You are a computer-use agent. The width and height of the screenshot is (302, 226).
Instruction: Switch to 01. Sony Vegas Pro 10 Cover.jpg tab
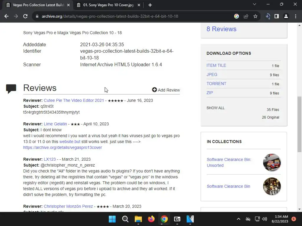click(x=109, y=5)
